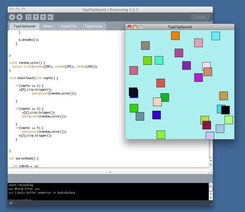Run the sketch with the Play button

click(12, 17)
